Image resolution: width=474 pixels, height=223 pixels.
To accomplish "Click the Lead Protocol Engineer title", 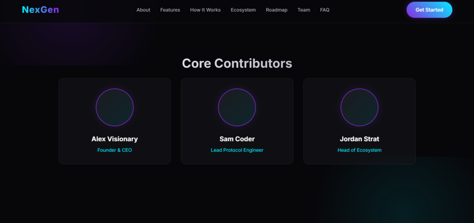I will tap(237, 150).
